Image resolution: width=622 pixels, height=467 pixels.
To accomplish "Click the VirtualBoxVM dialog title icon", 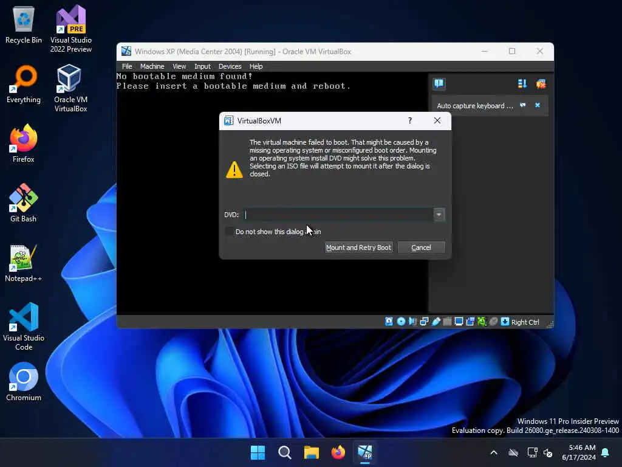I will [228, 121].
